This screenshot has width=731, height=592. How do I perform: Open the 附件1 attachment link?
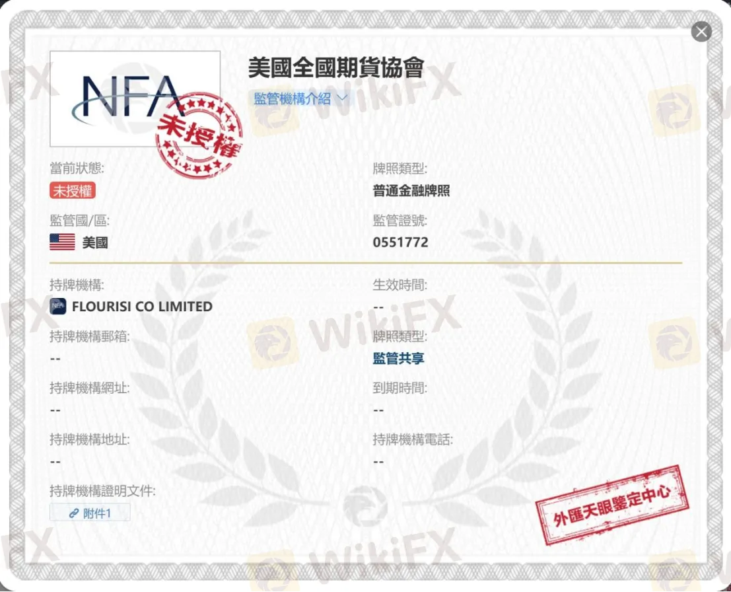point(90,513)
